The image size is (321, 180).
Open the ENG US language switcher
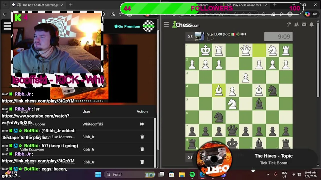(284, 174)
